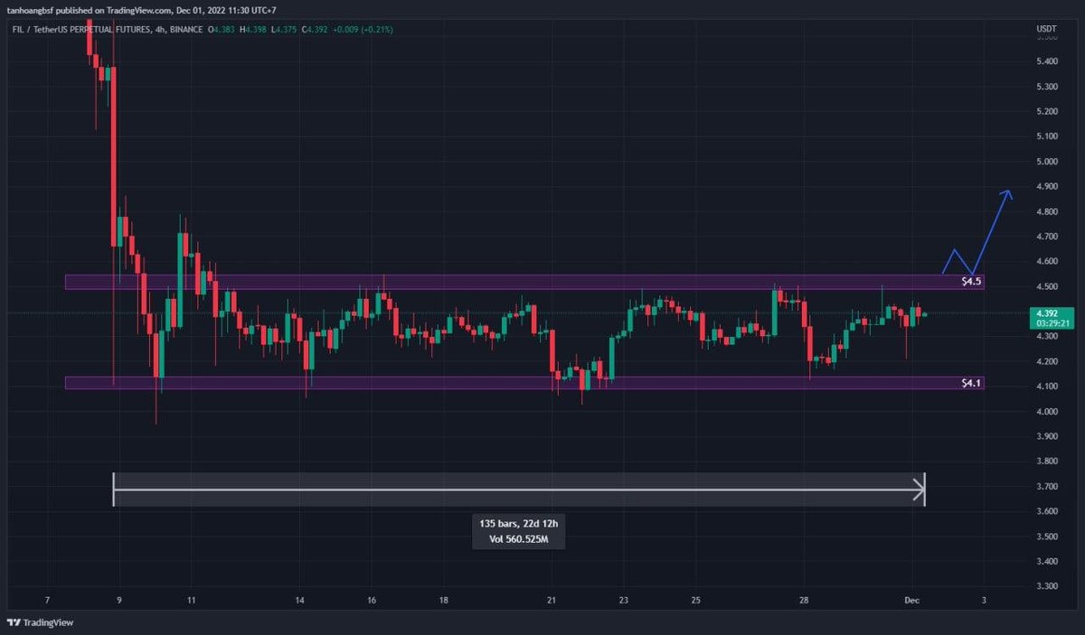Image resolution: width=1085 pixels, height=635 pixels.
Task: Click the date label 18 on time axis
Action: pos(443,600)
